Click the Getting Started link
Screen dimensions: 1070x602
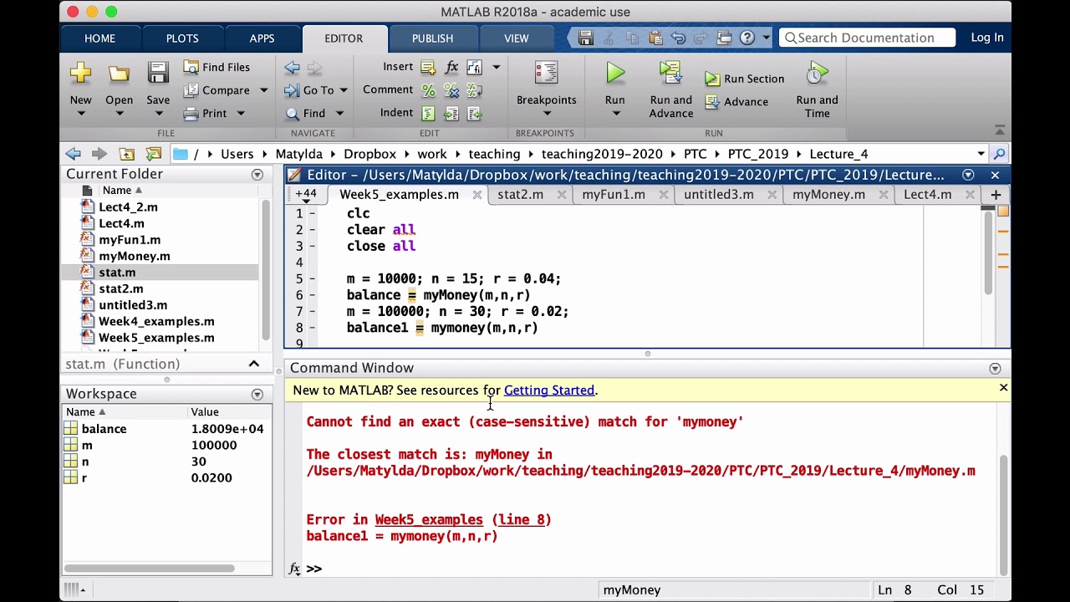(549, 390)
